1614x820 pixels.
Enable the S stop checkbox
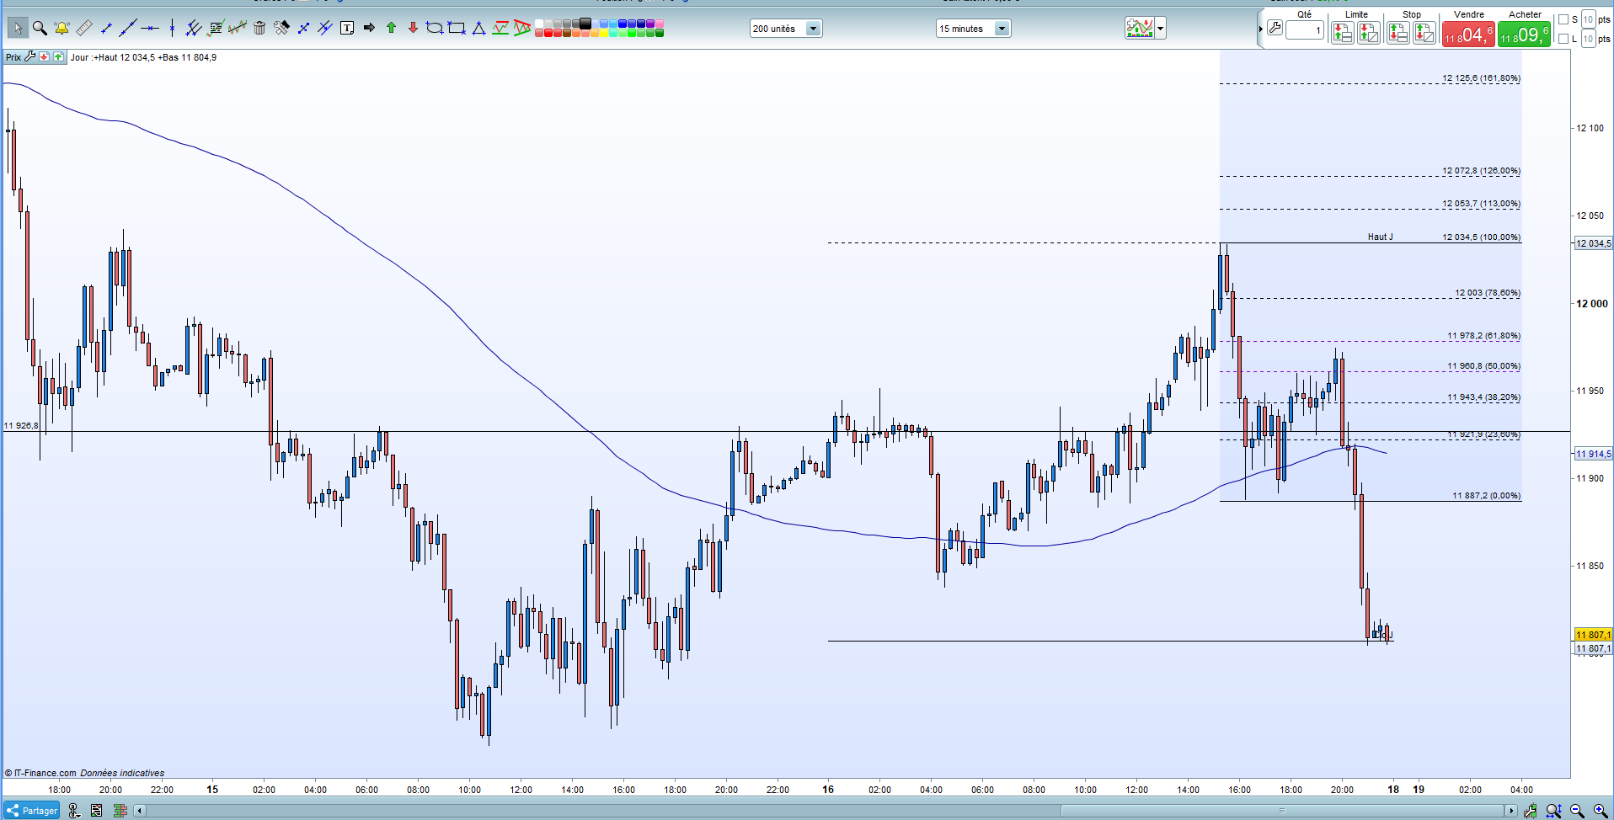tap(1563, 19)
